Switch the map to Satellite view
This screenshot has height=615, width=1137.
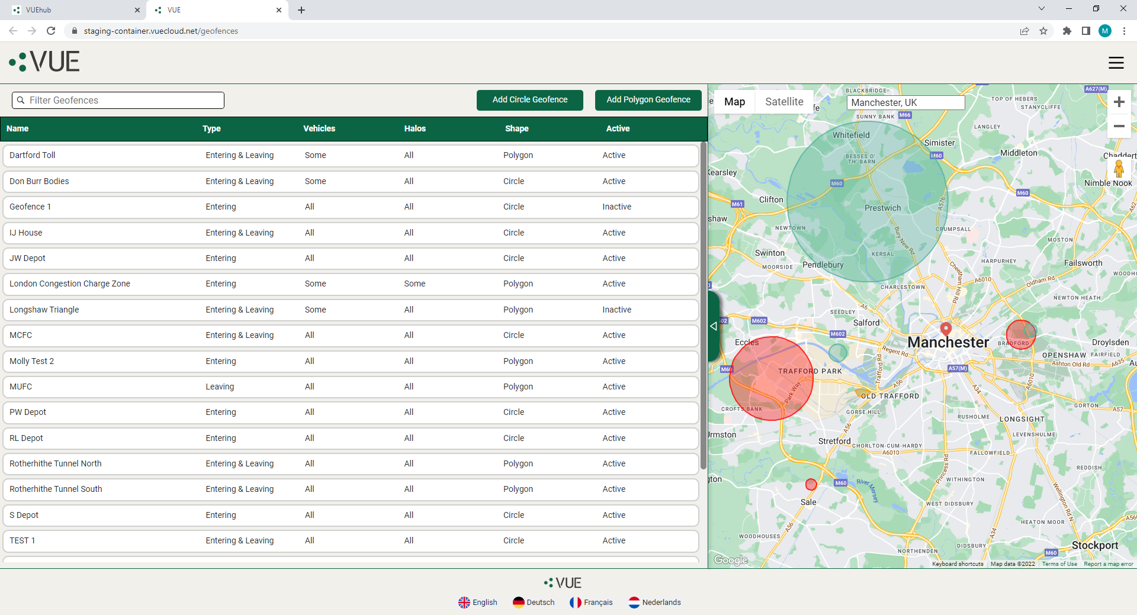(784, 102)
